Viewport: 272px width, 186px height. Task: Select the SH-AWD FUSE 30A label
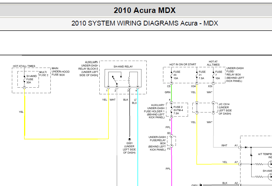[x=31, y=79]
